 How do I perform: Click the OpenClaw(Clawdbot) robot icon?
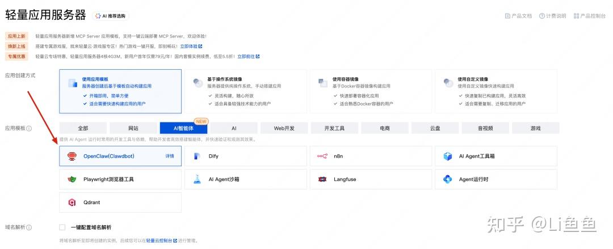pos(72,156)
